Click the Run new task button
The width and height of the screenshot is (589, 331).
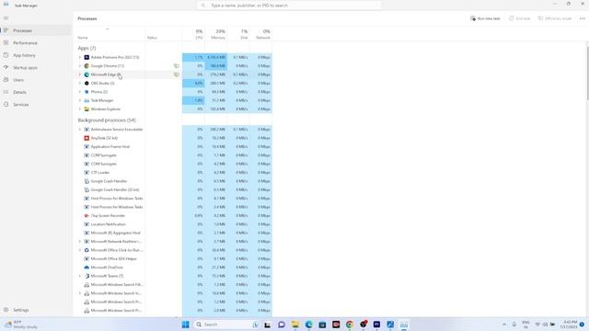(x=485, y=18)
